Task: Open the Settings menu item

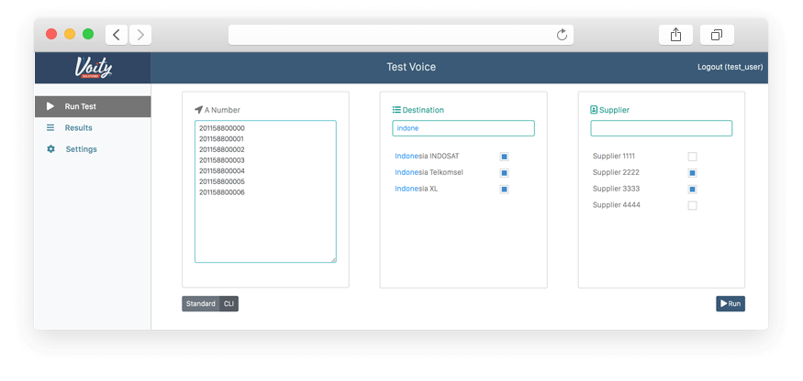Action: click(x=81, y=149)
